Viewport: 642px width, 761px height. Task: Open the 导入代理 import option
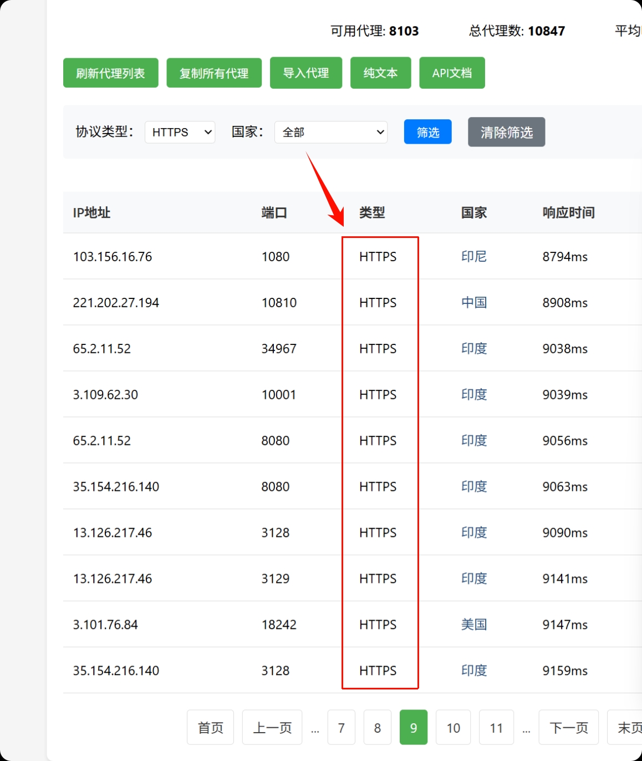[306, 73]
